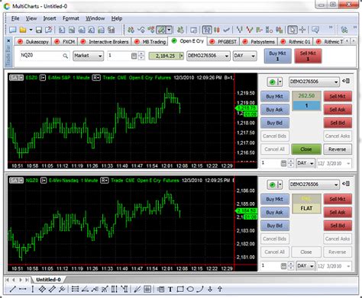Click trade bar Buy Mkt button
The height and width of the screenshot is (298, 362).
click(x=277, y=56)
